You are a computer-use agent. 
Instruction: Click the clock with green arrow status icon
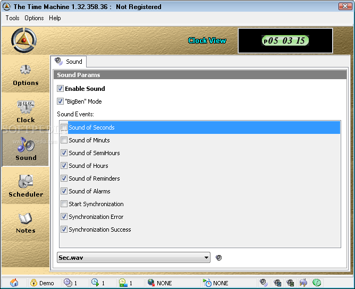95,283
